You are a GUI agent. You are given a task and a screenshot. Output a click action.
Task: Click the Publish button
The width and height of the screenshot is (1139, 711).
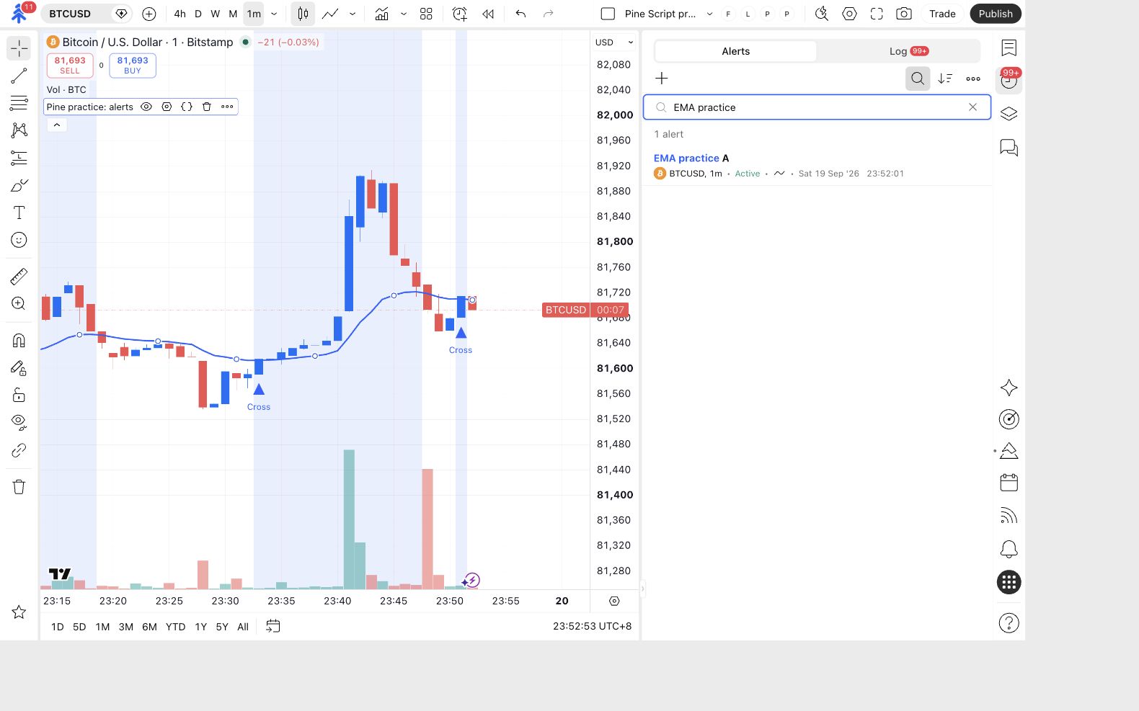(x=996, y=14)
